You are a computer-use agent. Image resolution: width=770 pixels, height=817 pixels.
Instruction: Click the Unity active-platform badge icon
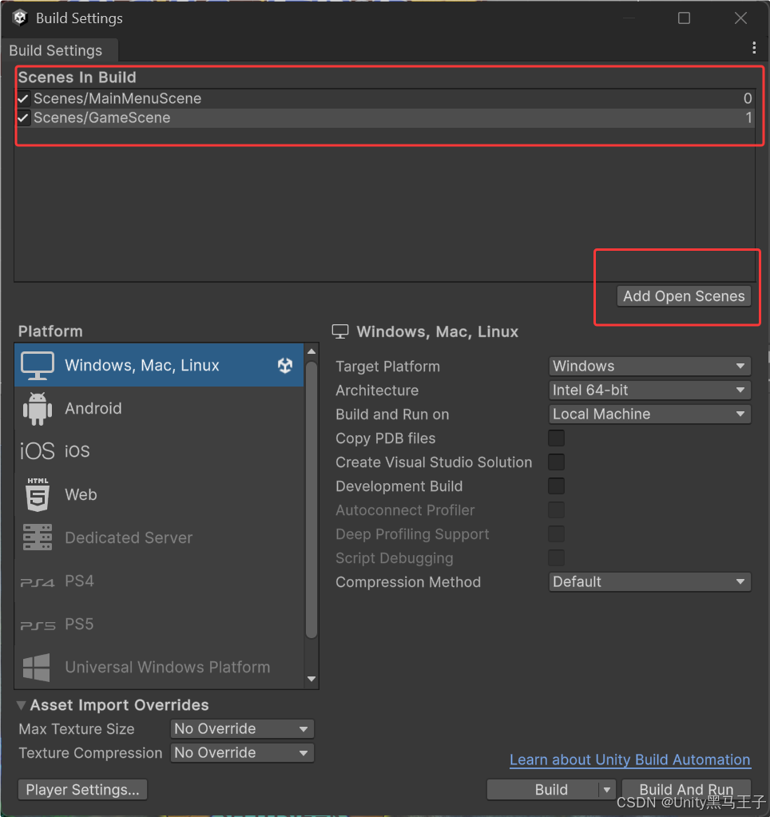pos(285,365)
